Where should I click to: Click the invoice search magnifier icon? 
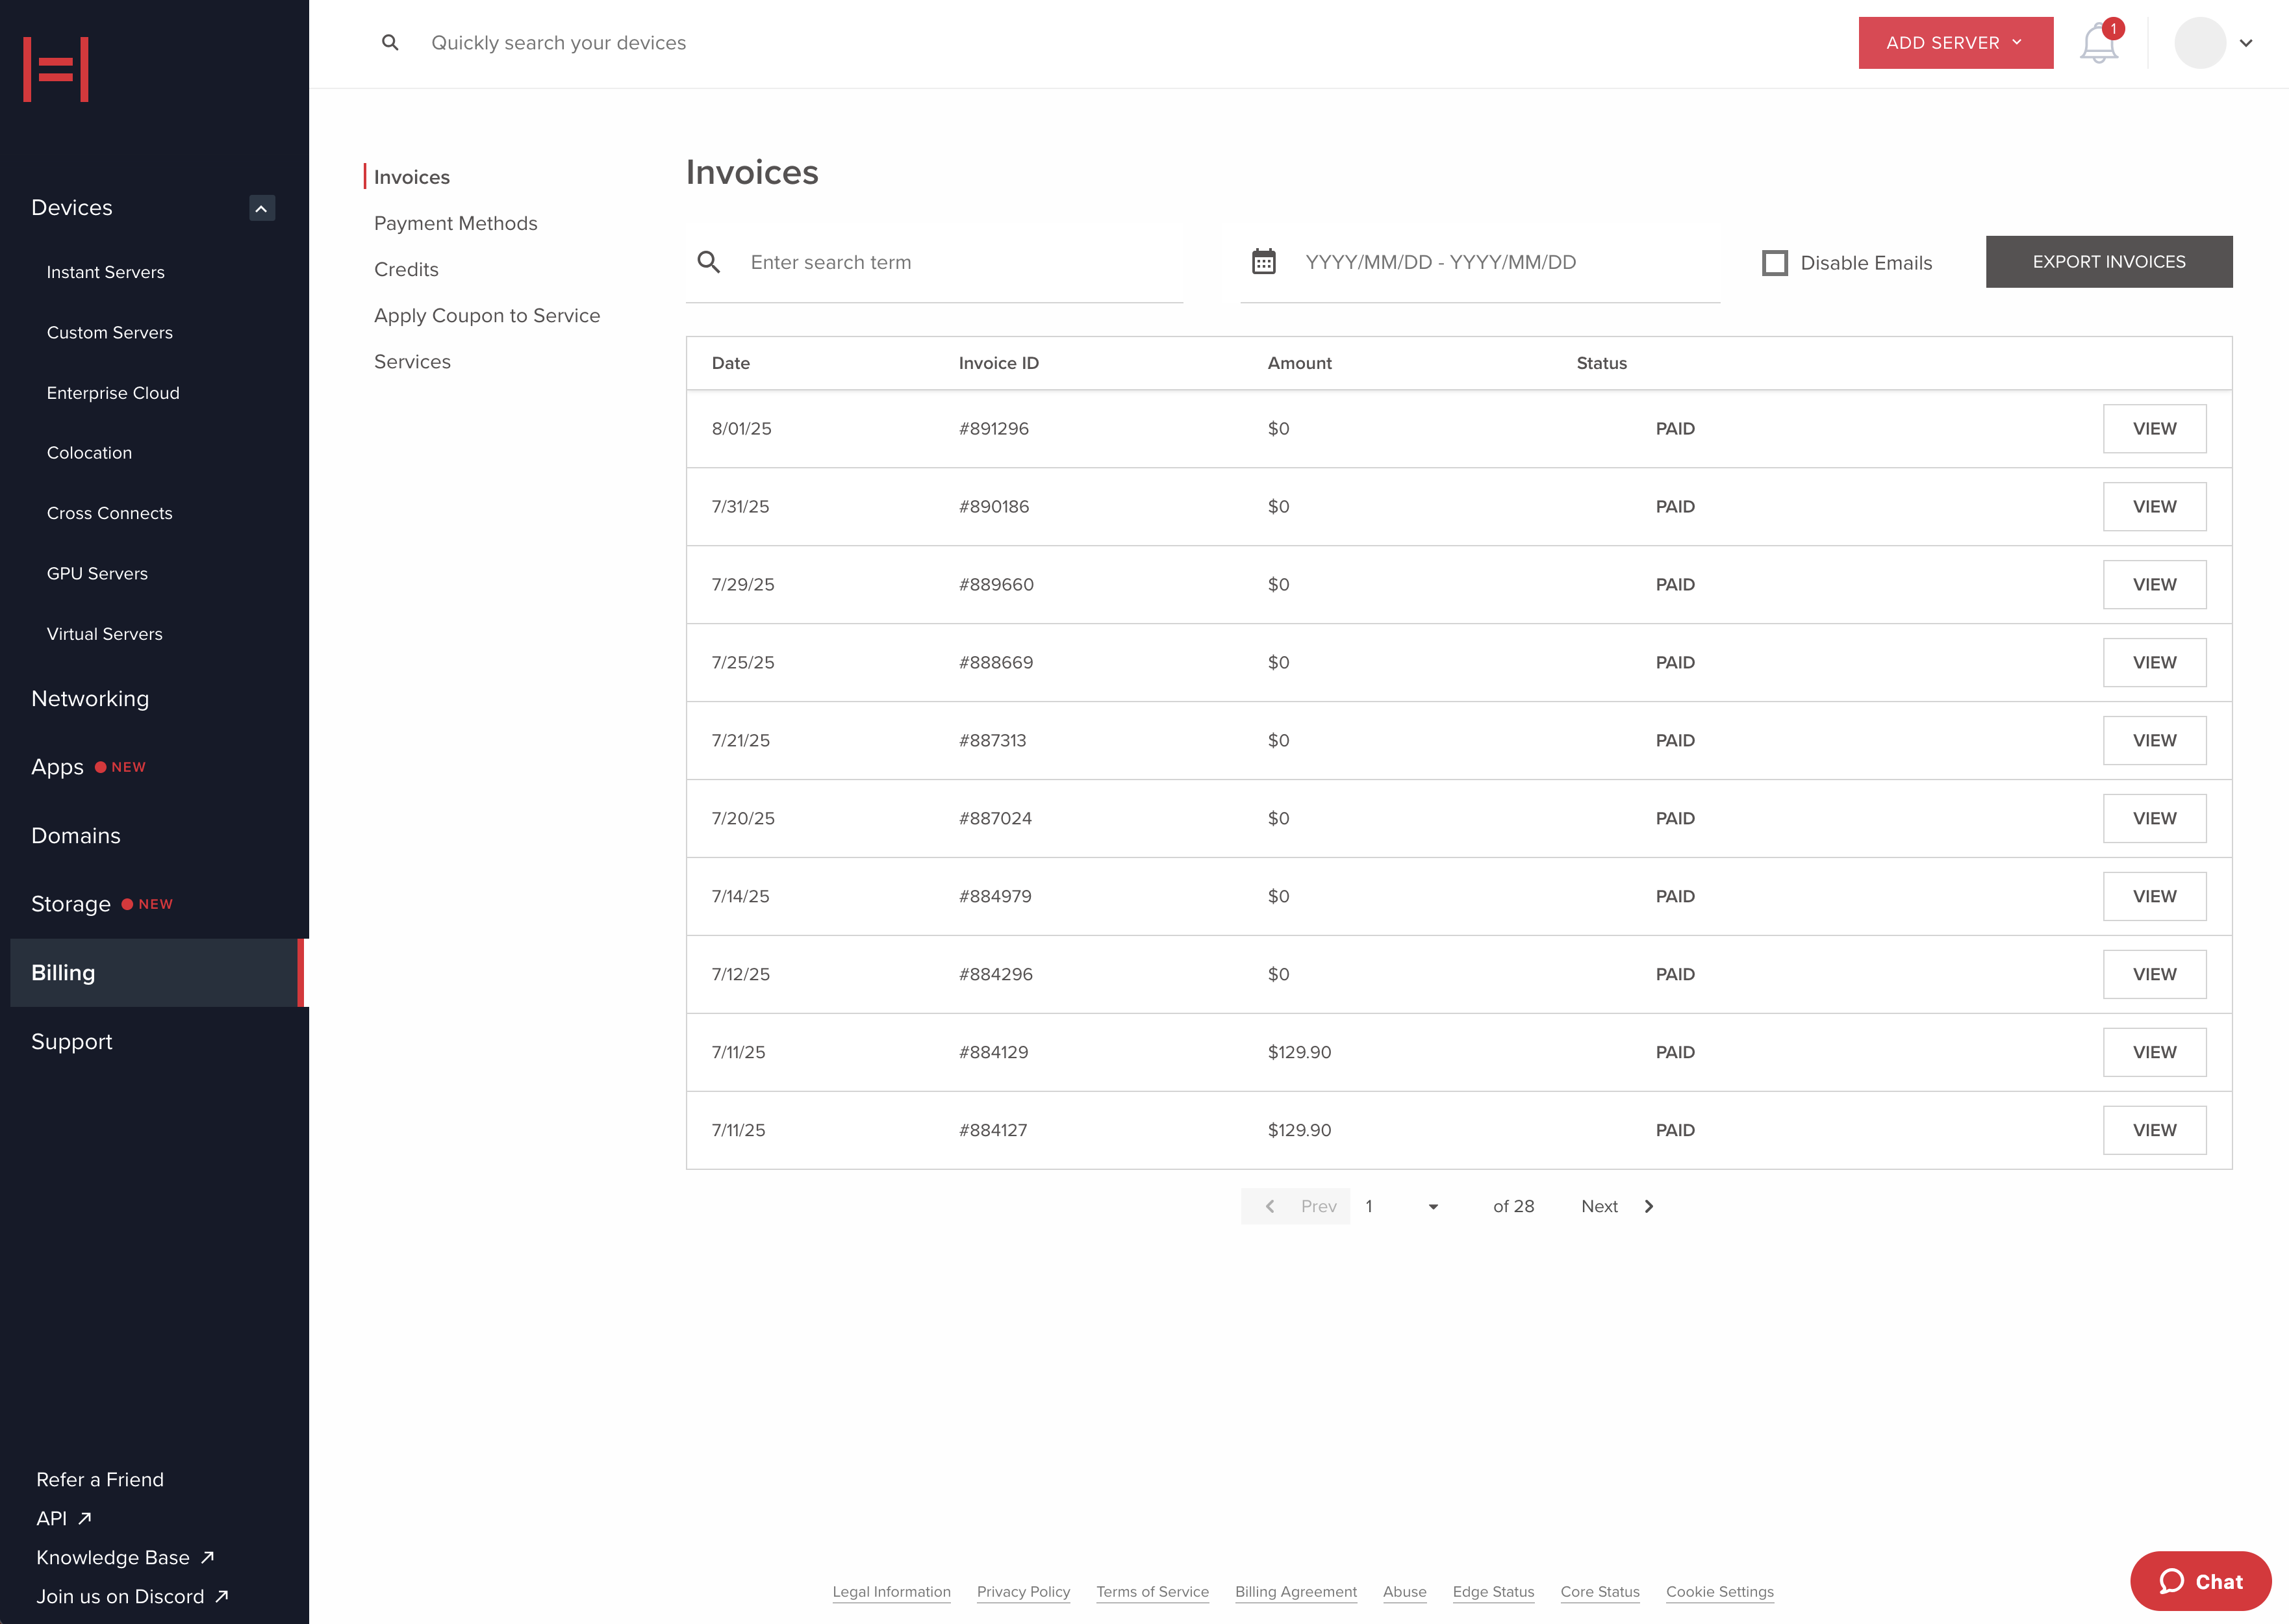click(708, 262)
